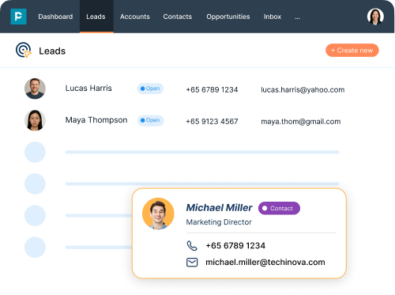This screenshot has height=295, width=395.
Task: Open the user profile avatar menu
Action: click(375, 17)
